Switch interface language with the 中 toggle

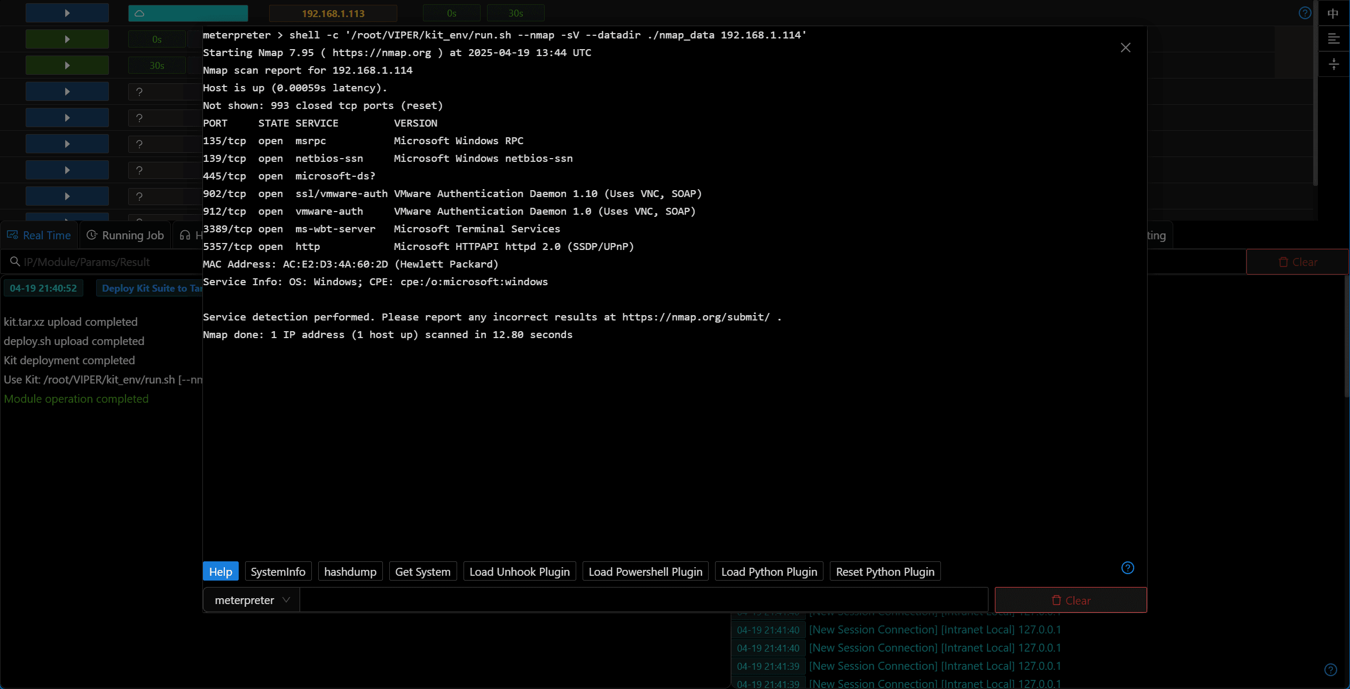[x=1333, y=13]
